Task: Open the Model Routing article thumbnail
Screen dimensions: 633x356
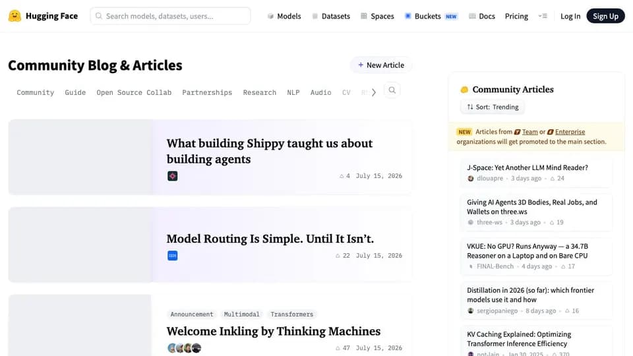Action: 80,245
